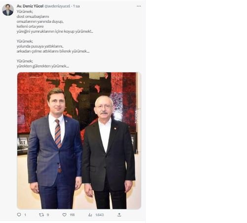The height and width of the screenshot is (223, 247).
Task: Like the tweet with the heart icon
Action: click(x=65, y=215)
